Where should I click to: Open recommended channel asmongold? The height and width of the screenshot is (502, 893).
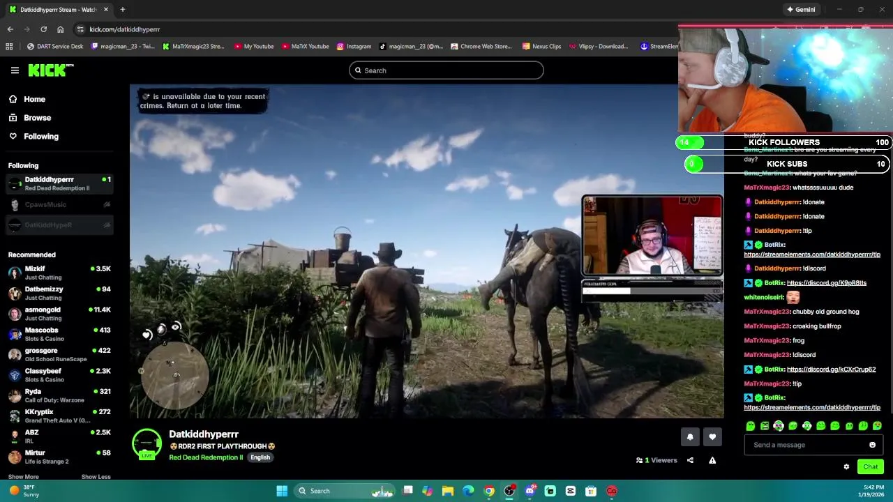[59, 314]
